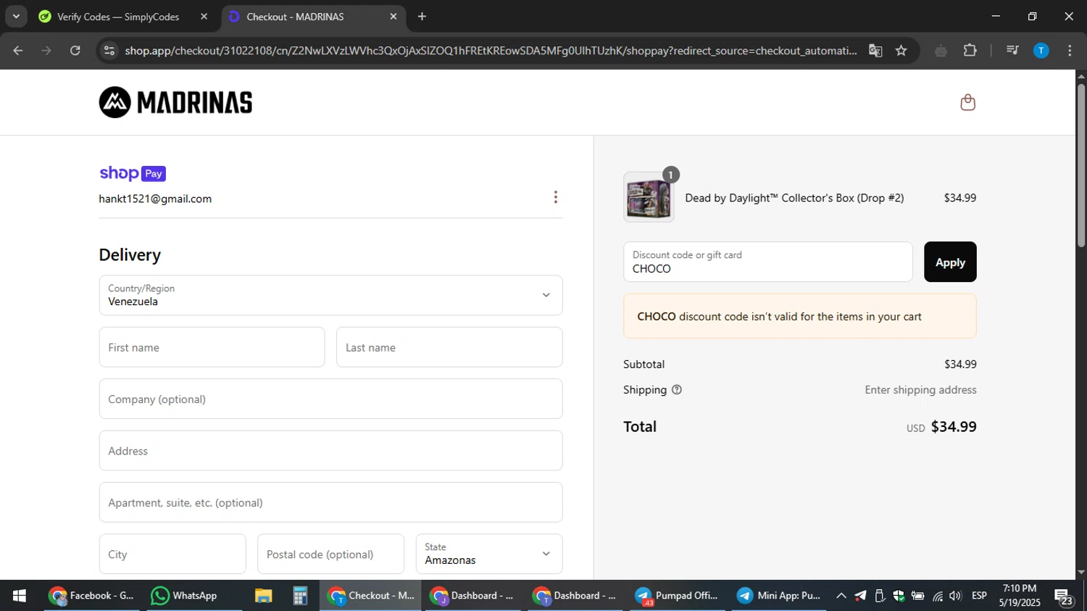The height and width of the screenshot is (611, 1087).
Task: Click the First name field
Action: click(212, 347)
